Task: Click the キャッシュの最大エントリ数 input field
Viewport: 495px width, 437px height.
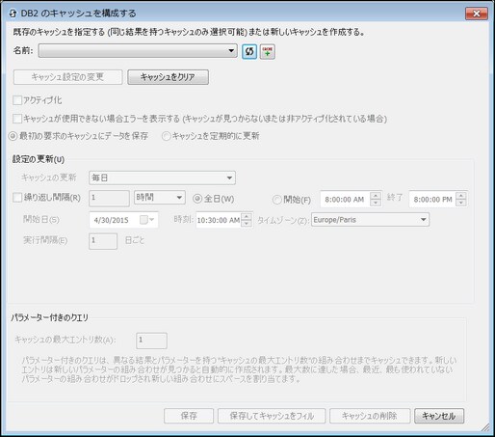Action: [x=151, y=341]
